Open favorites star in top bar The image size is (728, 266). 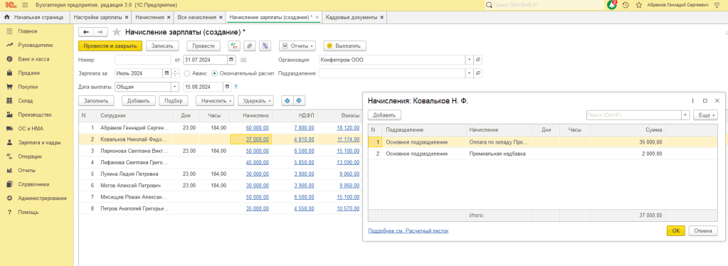(639, 5)
